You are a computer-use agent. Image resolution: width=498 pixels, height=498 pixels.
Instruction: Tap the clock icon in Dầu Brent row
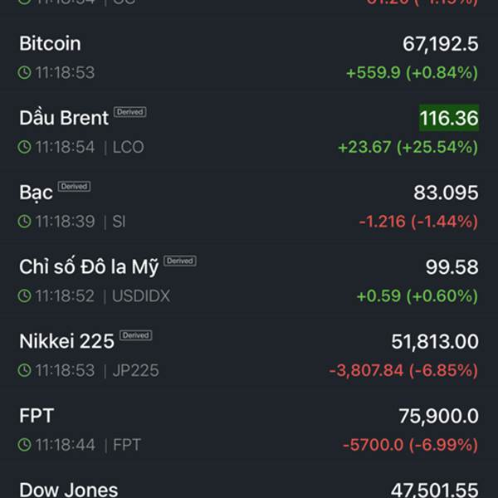coord(25,148)
